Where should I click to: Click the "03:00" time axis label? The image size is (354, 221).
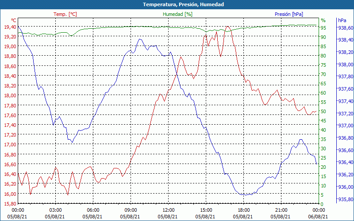(55, 210)
